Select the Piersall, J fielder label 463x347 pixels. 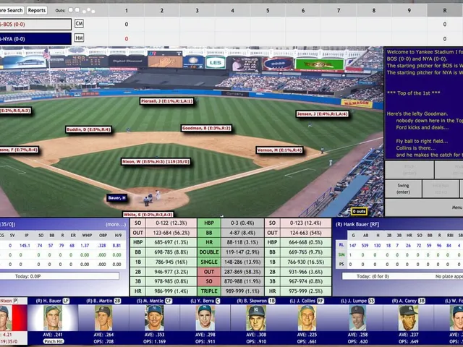coord(167,101)
